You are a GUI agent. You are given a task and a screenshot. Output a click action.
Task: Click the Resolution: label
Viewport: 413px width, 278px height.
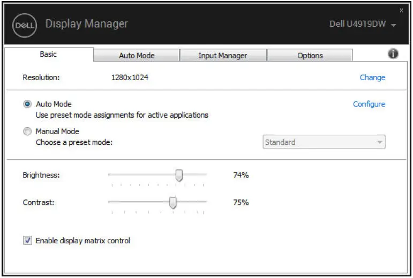tap(41, 78)
